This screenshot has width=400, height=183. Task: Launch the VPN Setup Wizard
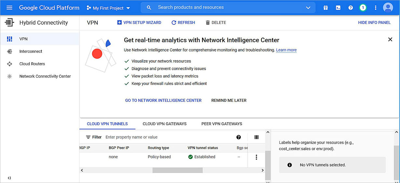pyautogui.click(x=139, y=23)
